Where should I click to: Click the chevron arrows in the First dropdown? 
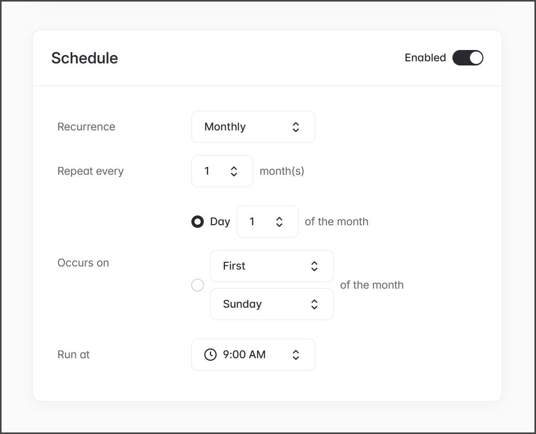click(314, 266)
